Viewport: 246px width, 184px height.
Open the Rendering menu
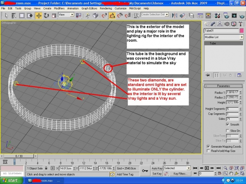tap(106, 9)
